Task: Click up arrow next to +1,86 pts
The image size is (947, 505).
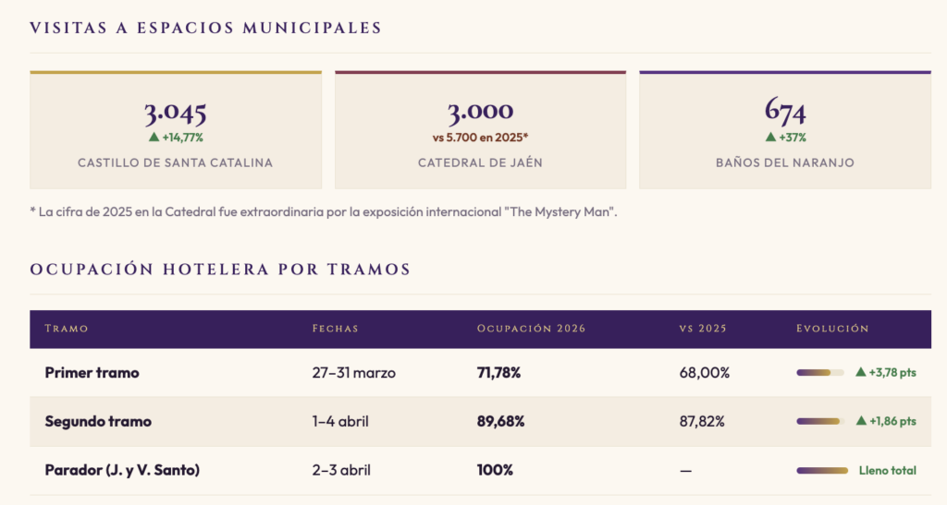Action: 861,421
